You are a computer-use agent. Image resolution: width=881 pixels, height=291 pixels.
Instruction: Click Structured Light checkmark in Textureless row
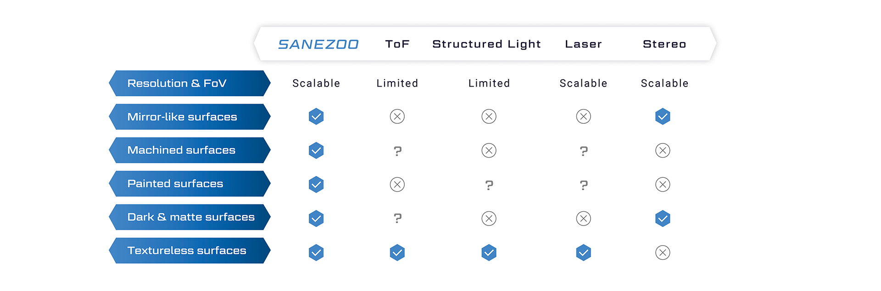pyautogui.click(x=489, y=253)
